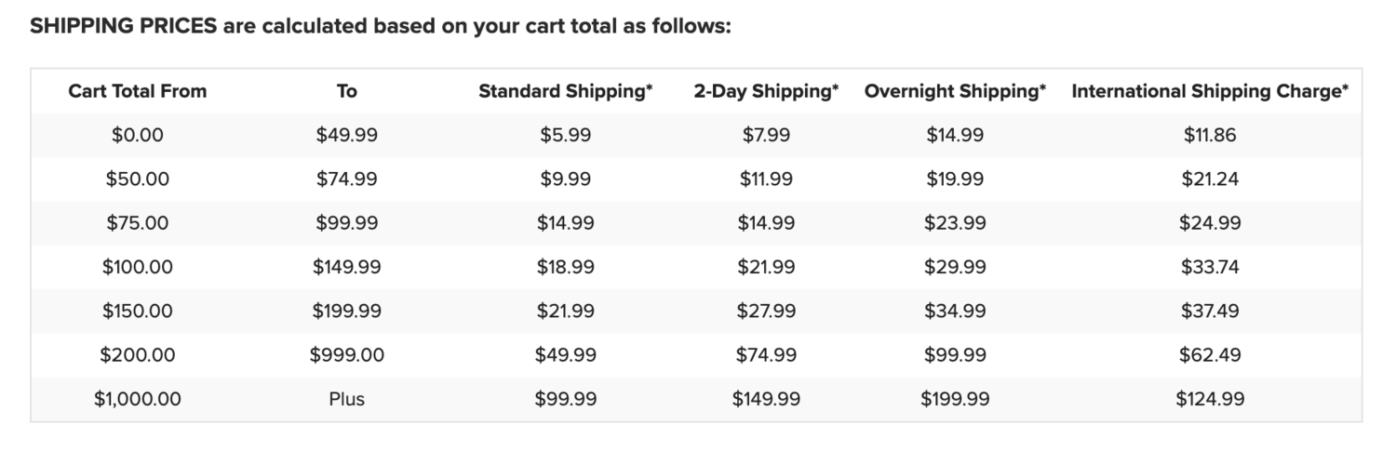Click the Overnight Shipping column header
1396x451 pixels.
pos(955,91)
